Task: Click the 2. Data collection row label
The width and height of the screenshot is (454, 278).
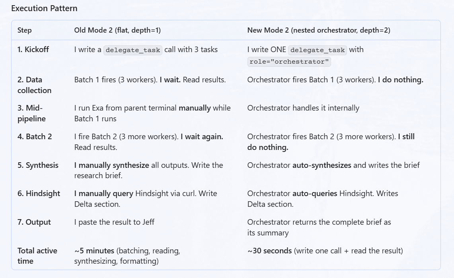Action: tap(35, 85)
